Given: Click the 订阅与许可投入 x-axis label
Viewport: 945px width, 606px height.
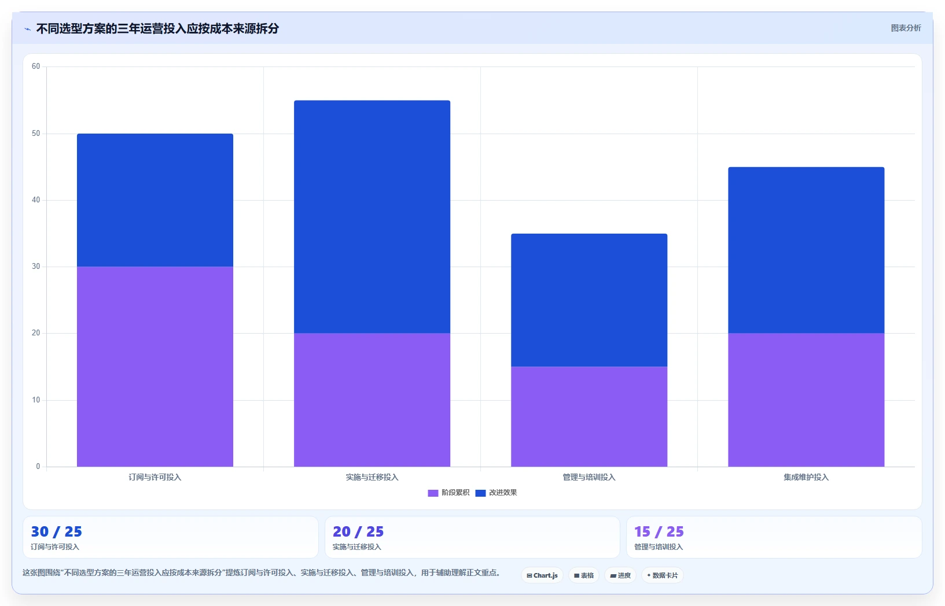Looking at the screenshot, I should pos(155,477).
